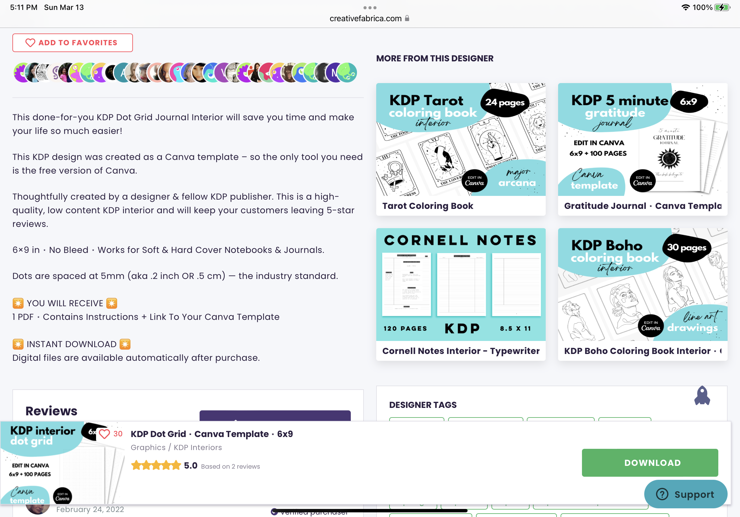View the KDP Boho Coloring Book Interior

(642, 294)
